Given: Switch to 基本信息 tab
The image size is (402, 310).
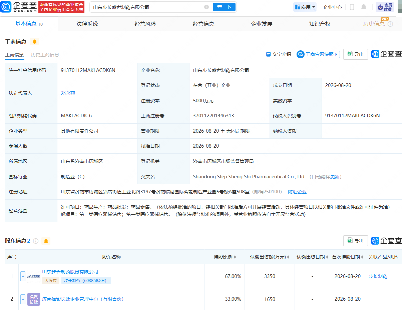Looking at the screenshot, I should click(29, 24).
